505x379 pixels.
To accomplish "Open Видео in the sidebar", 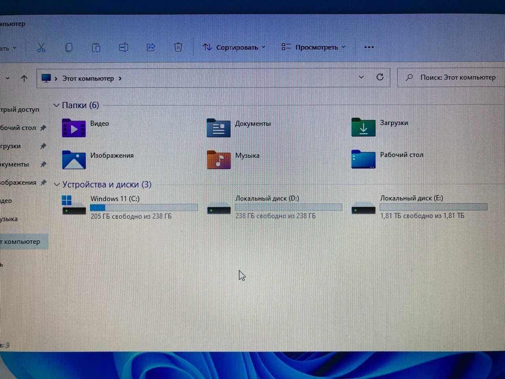I will 6,201.
